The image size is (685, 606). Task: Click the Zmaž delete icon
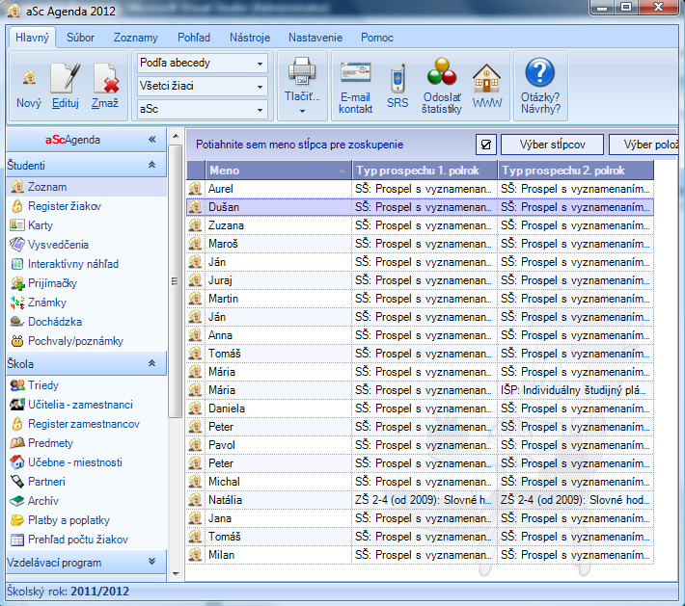point(106,78)
